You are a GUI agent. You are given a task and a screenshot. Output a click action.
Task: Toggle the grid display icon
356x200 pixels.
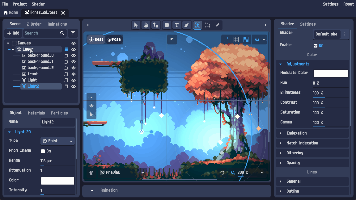click(236, 40)
